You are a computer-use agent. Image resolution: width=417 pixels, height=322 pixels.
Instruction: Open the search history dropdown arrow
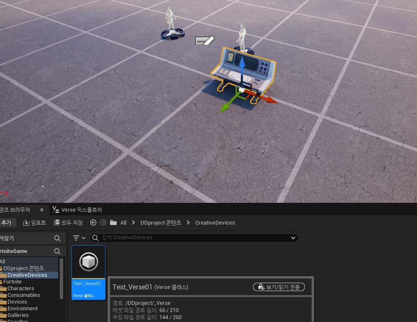point(293,238)
